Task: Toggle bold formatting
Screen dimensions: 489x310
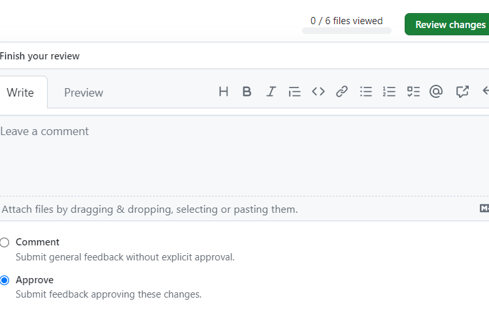Action: coord(246,91)
